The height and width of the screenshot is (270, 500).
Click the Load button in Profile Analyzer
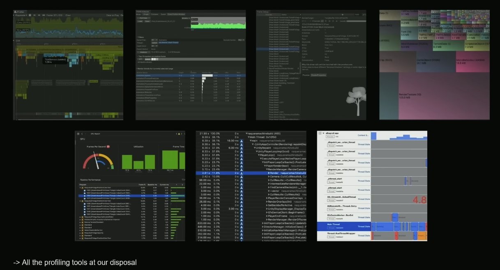[x=140, y=21]
